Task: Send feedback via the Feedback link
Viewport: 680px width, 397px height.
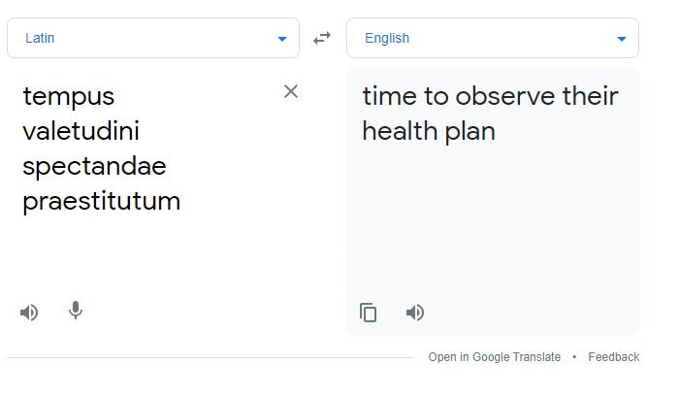Action: pos(613,357)
